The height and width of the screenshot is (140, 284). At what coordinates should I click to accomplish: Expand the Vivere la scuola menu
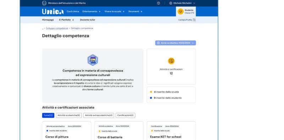[114, 11]
